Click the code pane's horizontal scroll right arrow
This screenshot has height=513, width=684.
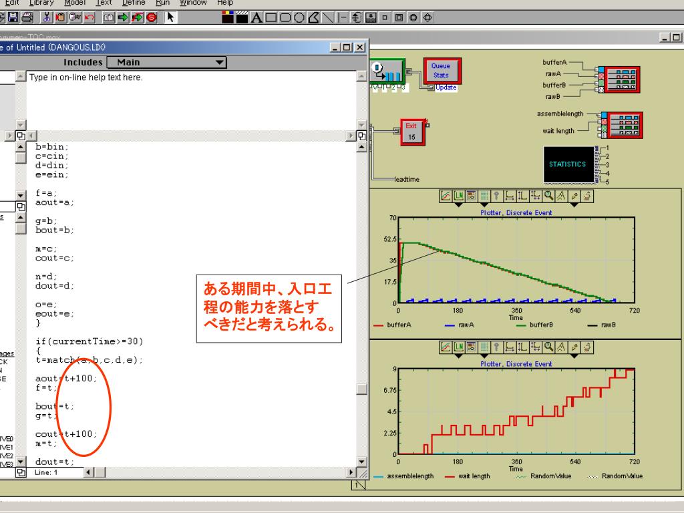351,472
